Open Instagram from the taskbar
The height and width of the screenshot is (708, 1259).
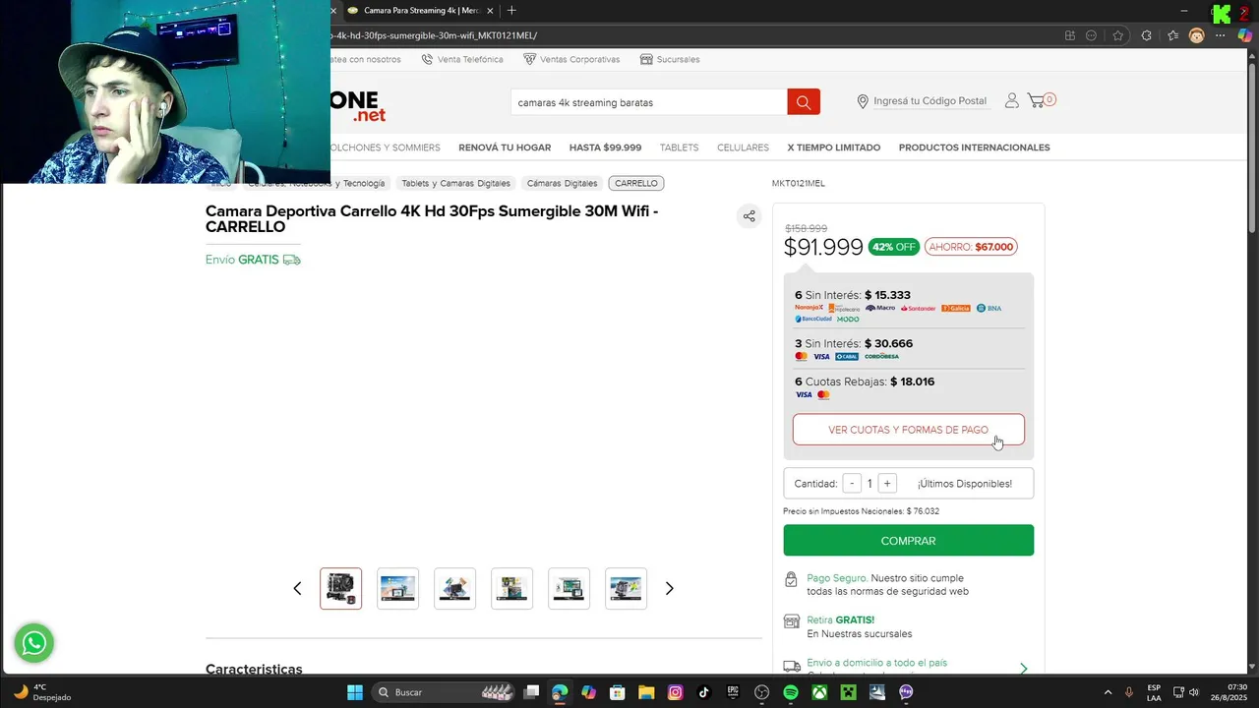pyautogui.click(x=675, y=692)
